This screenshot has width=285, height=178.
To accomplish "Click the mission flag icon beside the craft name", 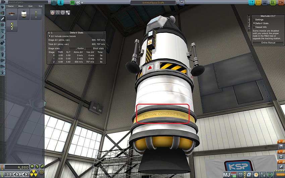I will (182, 3).
